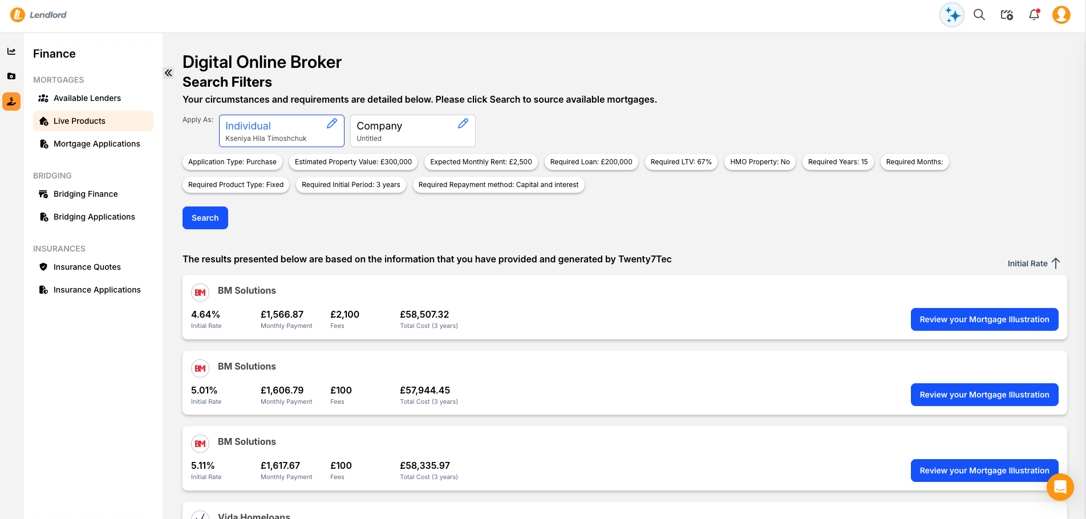This screenshot has width=1086, height=519.
Task: Select Company as applicant type
Action: (399, 131)
